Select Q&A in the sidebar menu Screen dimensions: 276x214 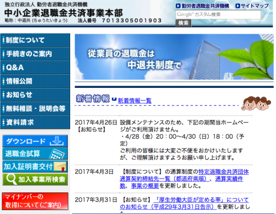pyautogui.click(x=35, y=67)
